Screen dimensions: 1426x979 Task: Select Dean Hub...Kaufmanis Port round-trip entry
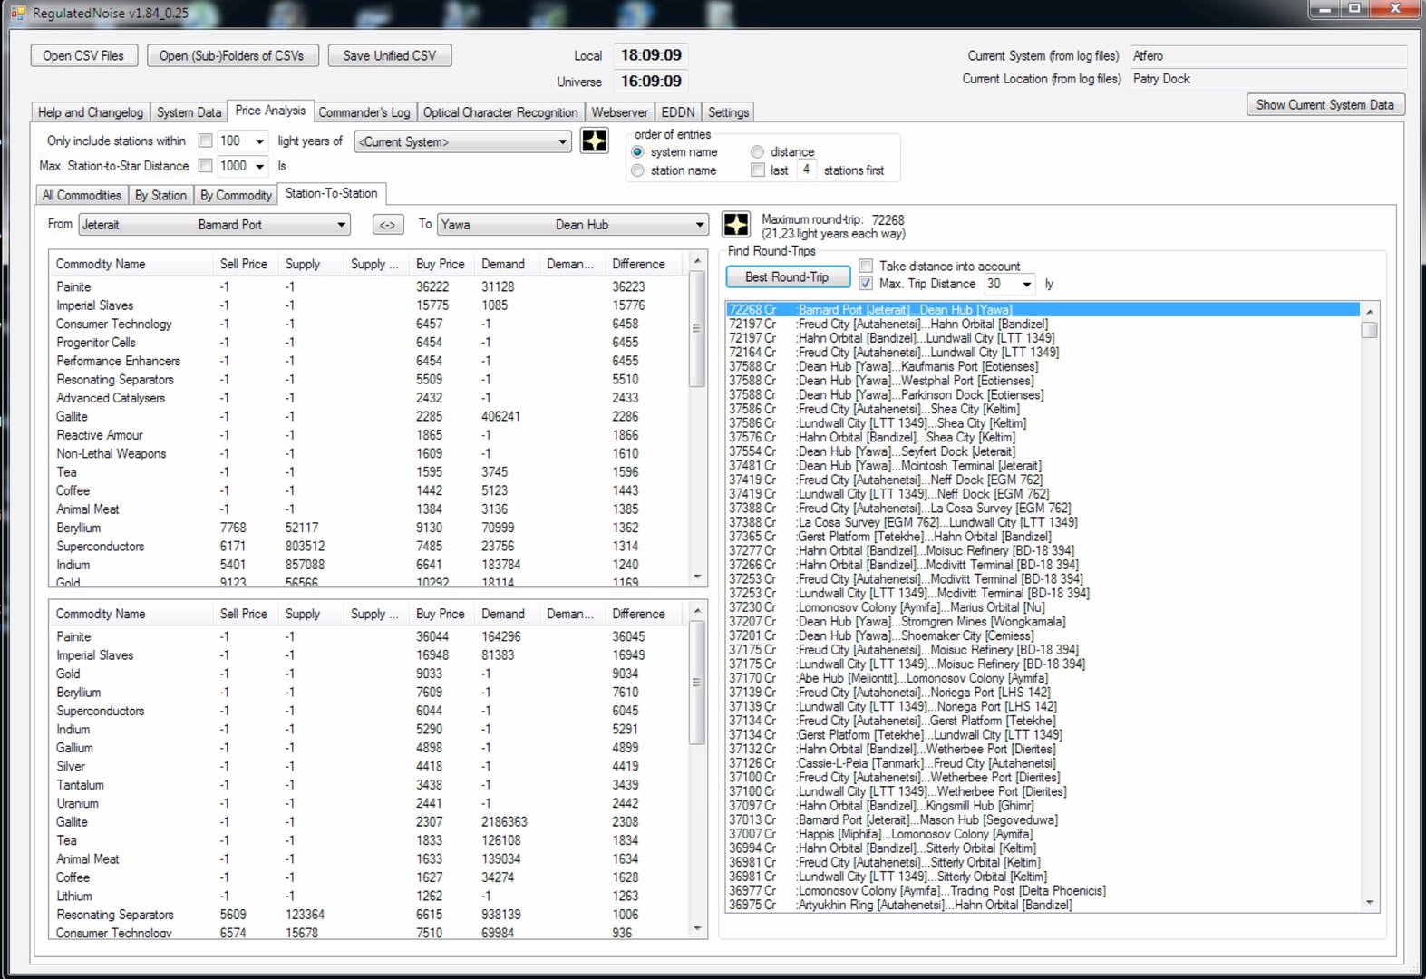coord(1043,366)
